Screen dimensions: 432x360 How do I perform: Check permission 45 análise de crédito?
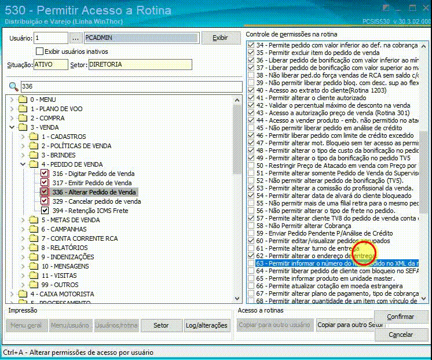(251, 128)
